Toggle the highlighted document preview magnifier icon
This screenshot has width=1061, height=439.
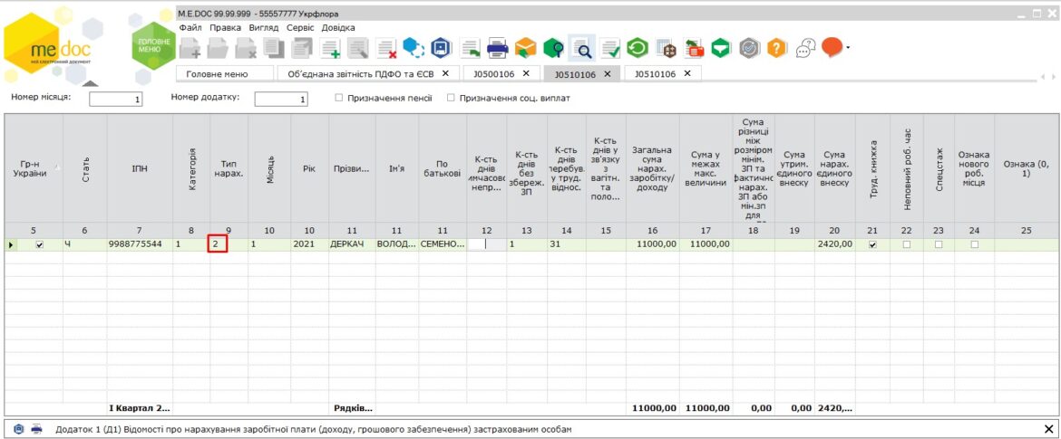(582, 48)
